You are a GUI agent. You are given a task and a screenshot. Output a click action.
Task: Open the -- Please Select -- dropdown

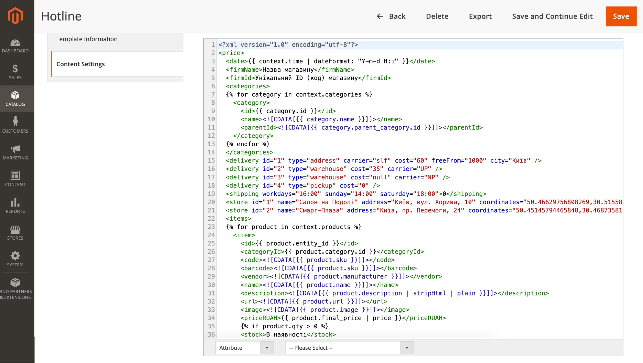[343, 348]
